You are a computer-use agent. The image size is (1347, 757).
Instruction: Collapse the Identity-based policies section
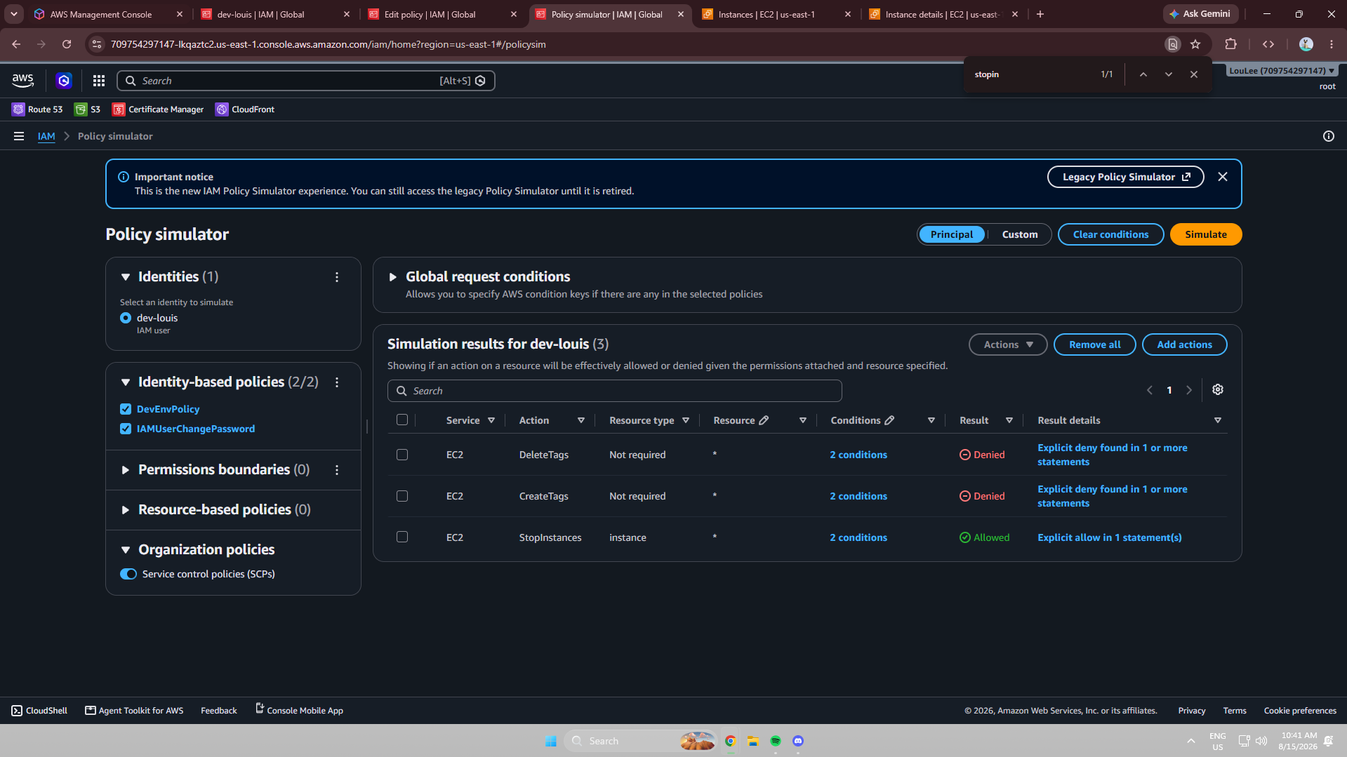tap(126, 382)
